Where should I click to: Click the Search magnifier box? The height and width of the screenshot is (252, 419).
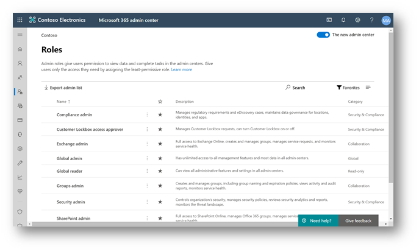(x=295, y=88)
